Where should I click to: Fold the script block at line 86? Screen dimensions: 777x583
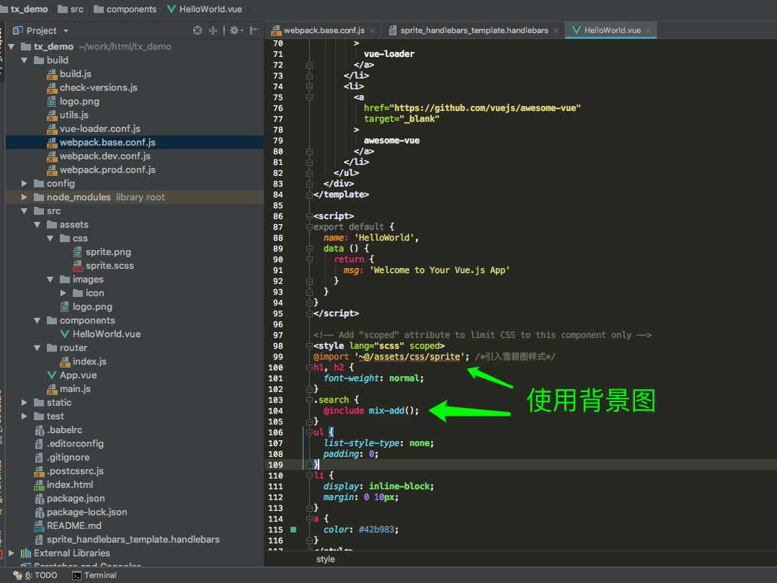click(309, 216)
